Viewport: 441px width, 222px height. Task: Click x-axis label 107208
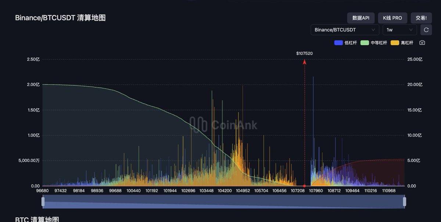(x=298, y=191)
